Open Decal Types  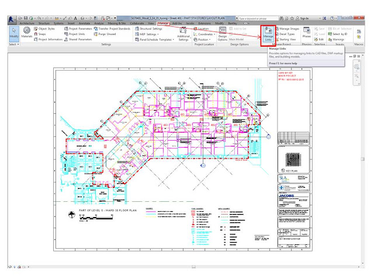pos(285,34)
